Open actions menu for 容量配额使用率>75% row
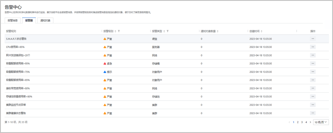The height and width of the screenshot is (133, 333). click(313, 72)
